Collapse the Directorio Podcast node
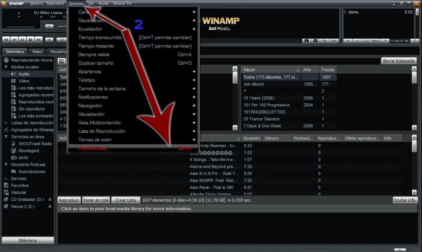 [x=6, y=165]
